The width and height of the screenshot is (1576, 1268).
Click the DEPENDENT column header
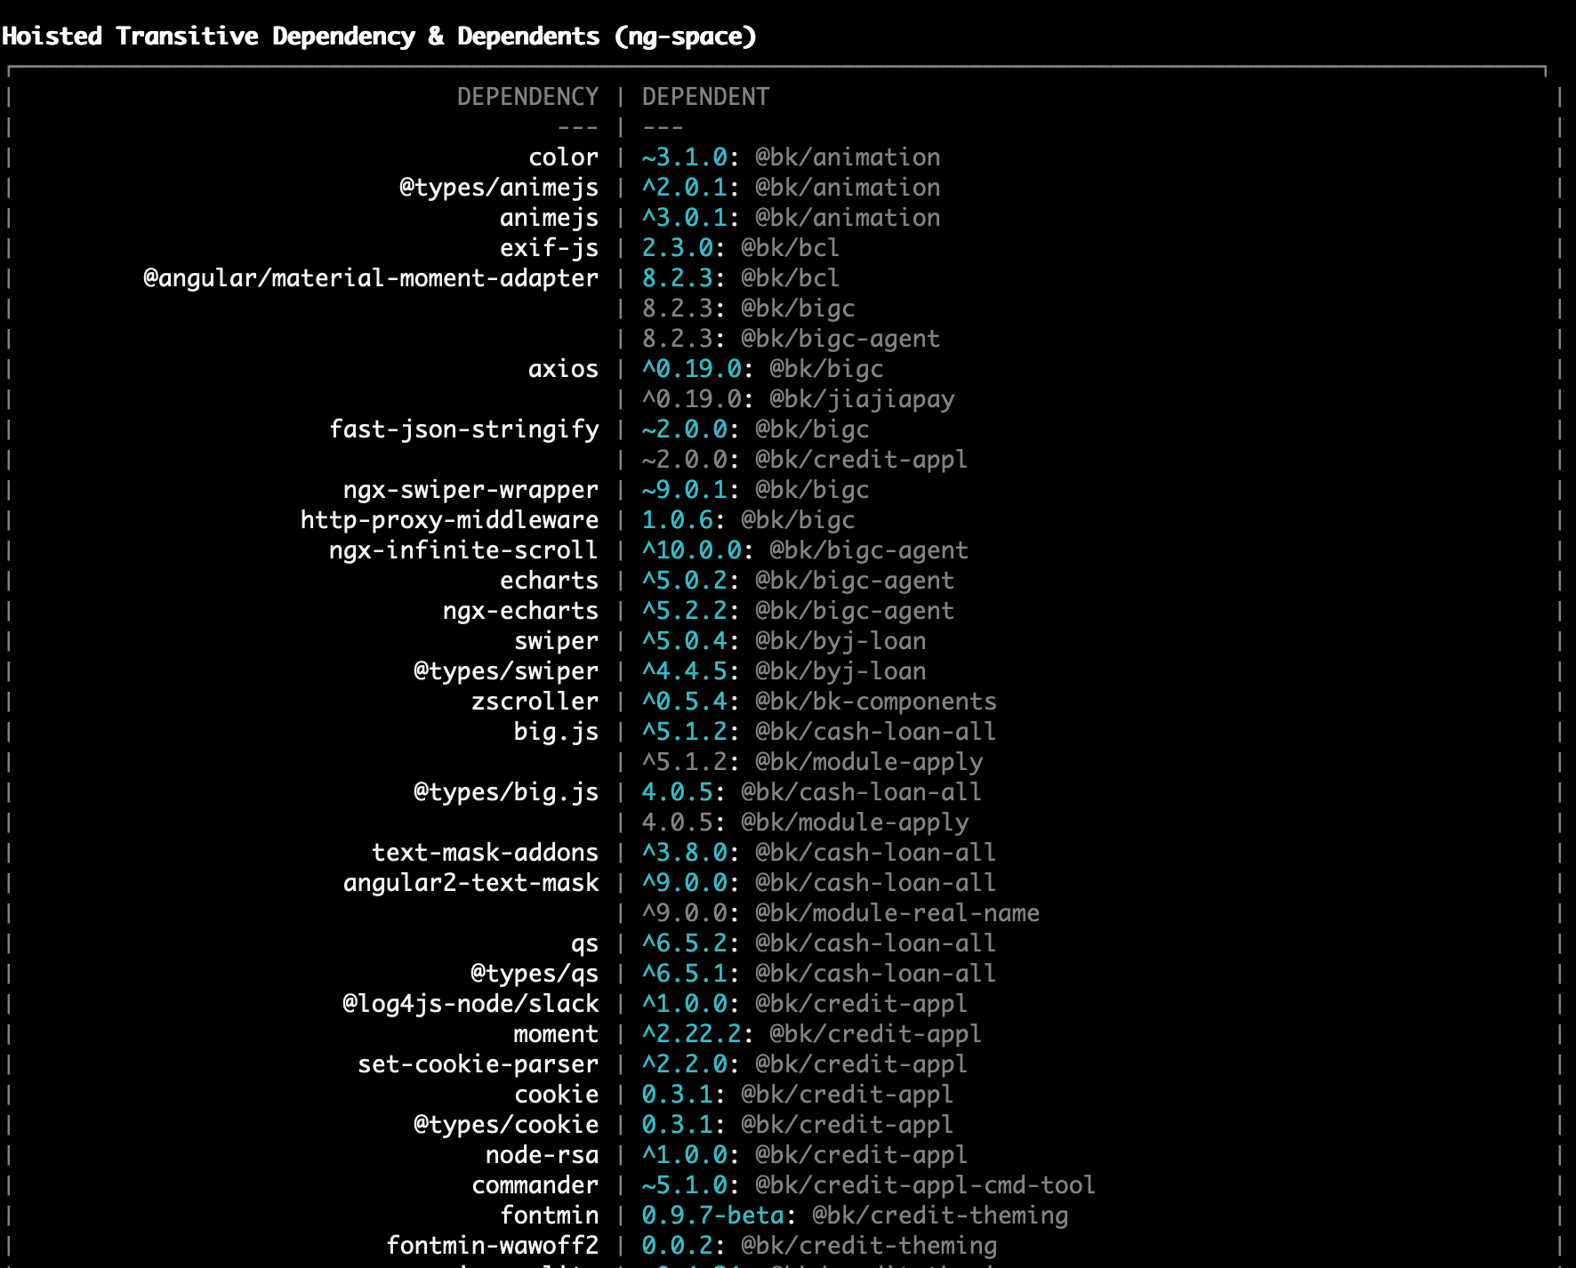(x=705, y=97)
